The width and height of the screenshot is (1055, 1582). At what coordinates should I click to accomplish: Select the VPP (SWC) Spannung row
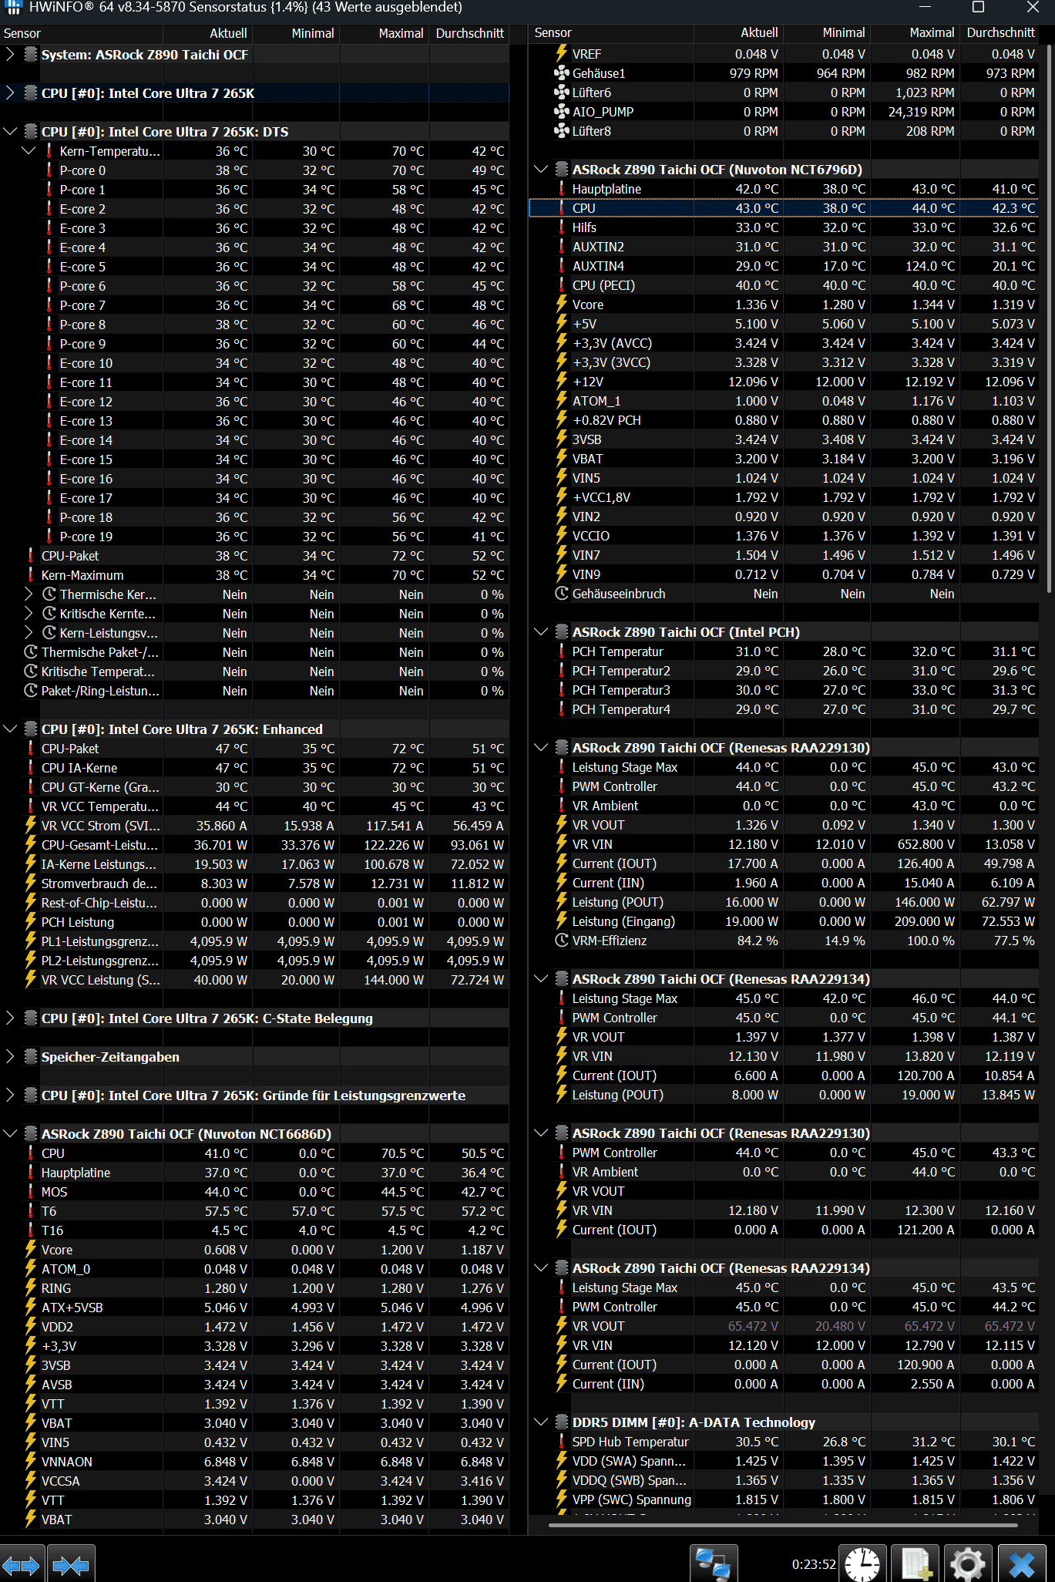785,1500
